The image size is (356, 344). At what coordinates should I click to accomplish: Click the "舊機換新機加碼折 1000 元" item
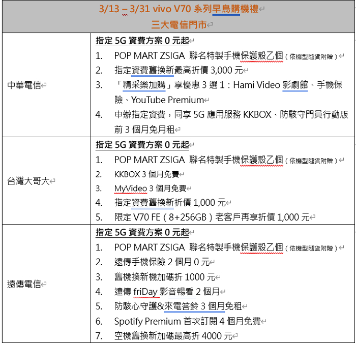165,277
